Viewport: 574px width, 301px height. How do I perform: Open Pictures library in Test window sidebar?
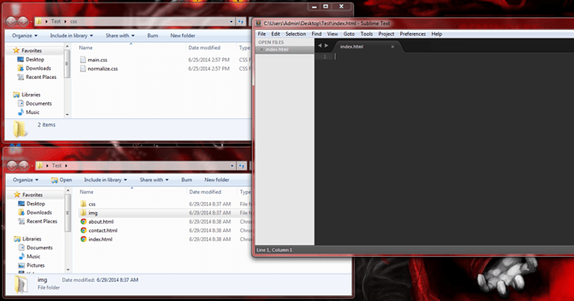click(36, 265)
